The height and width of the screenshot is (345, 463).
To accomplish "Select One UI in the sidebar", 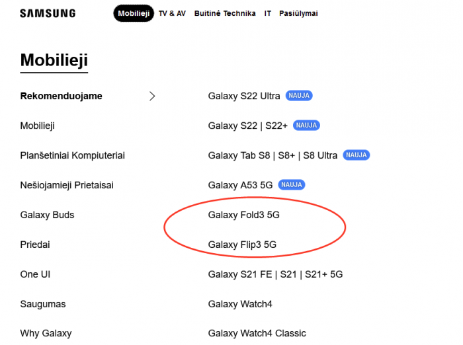I will (35, 274).
